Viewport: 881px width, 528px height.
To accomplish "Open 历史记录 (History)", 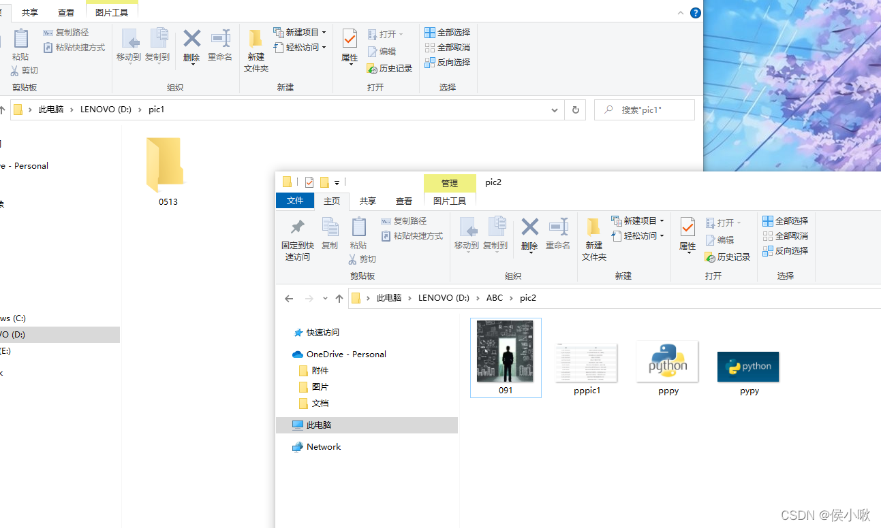I will pos(727,257).
